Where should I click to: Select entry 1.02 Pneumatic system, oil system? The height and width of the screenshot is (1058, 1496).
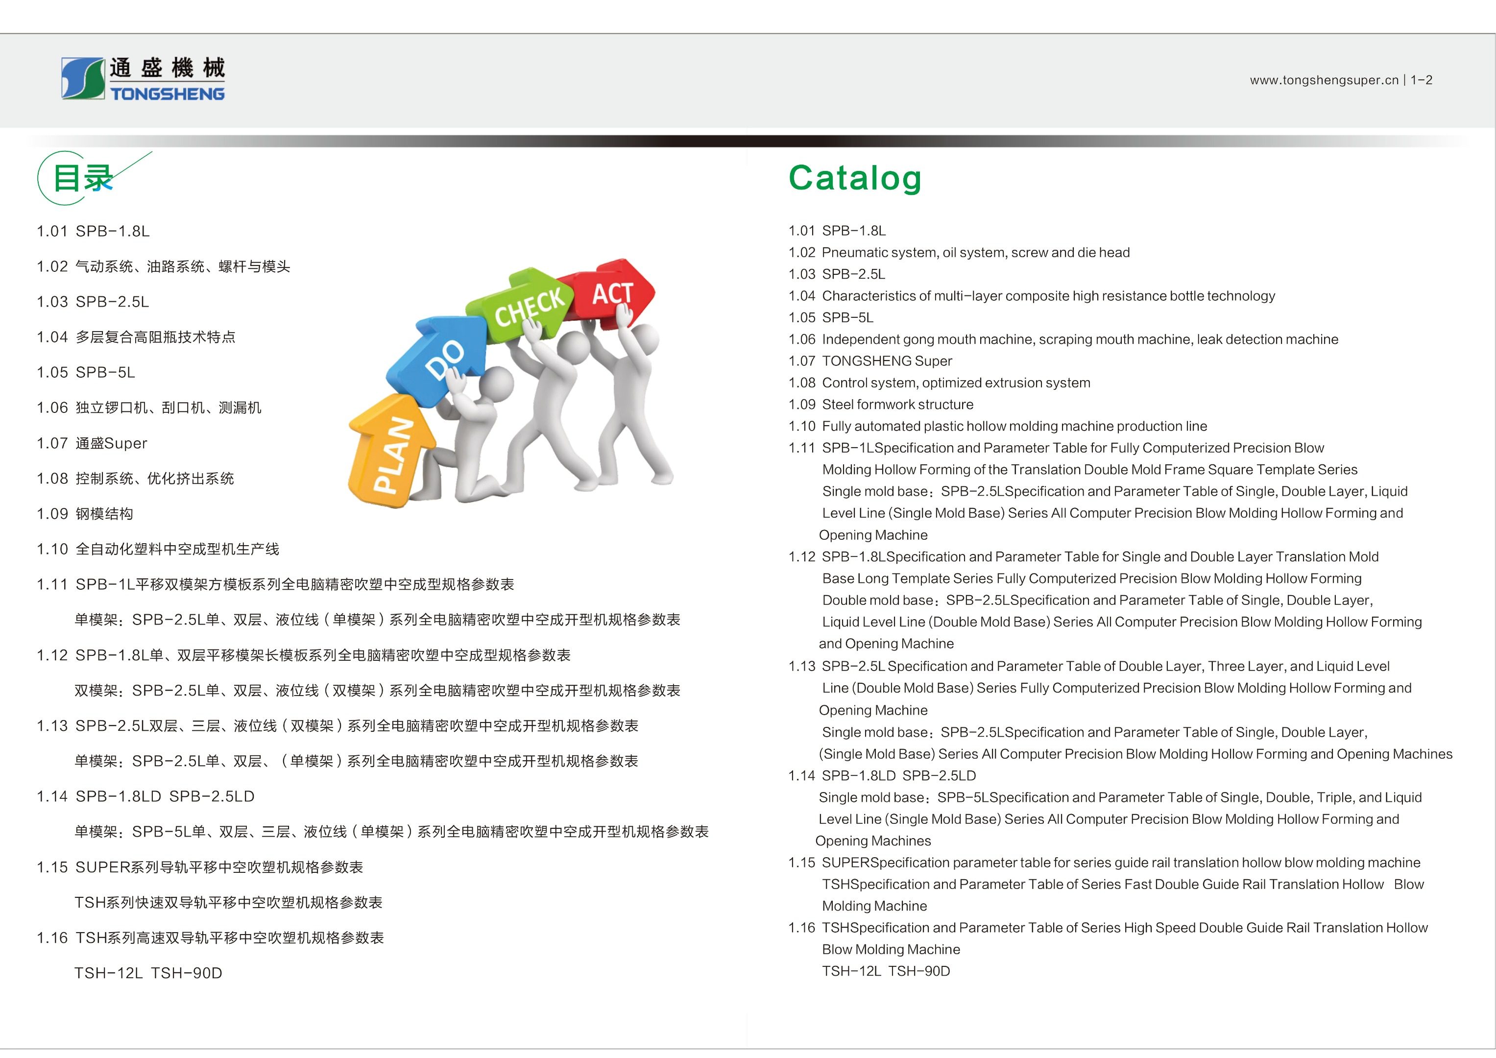coord(959,253)
